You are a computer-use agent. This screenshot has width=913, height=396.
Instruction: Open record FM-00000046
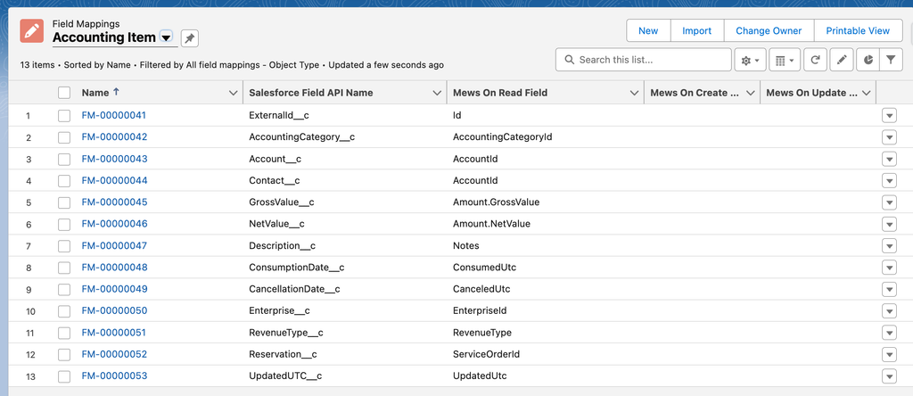click(x=115, y=224)
